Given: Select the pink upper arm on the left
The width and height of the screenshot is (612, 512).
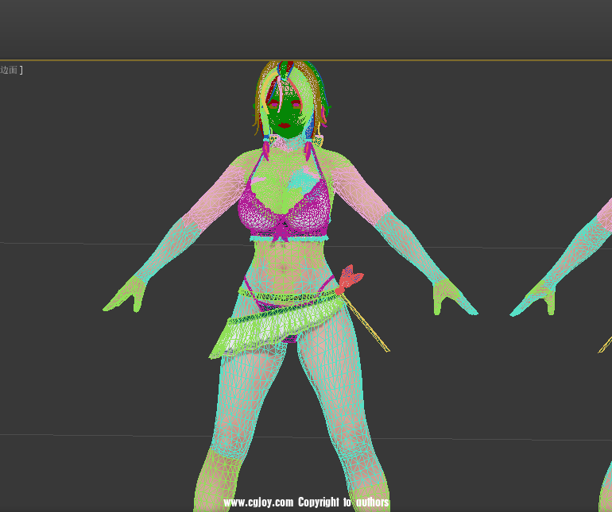Looking at the screenshot, I should [213, 200].
